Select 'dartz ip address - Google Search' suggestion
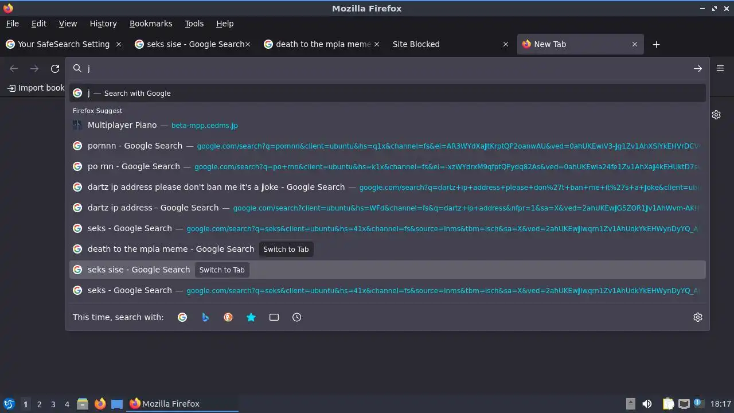The width and height of the screenshot is (734, 413). tap(388, 208)
